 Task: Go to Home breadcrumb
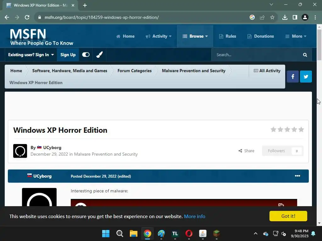pyautogui.click(x=16, y=71)
